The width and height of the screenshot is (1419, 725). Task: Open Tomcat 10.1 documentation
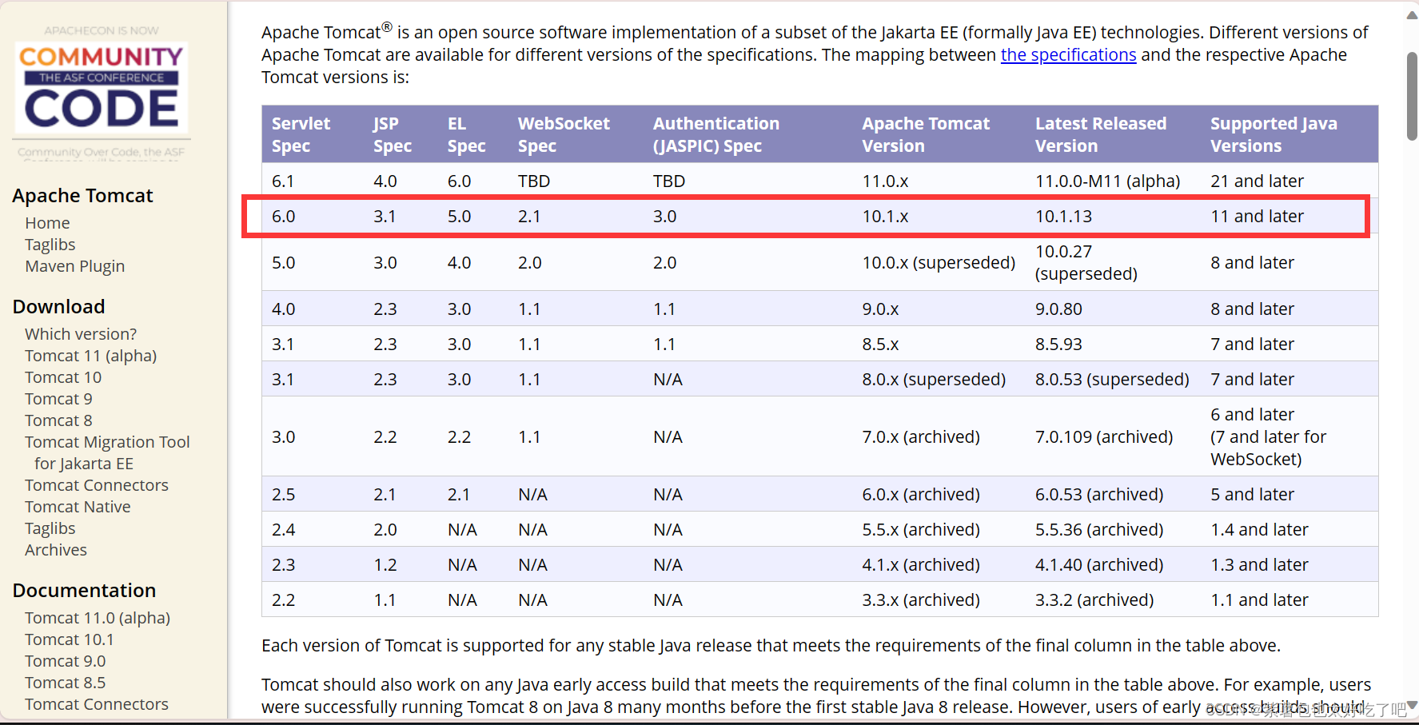(x=70, y=639)
